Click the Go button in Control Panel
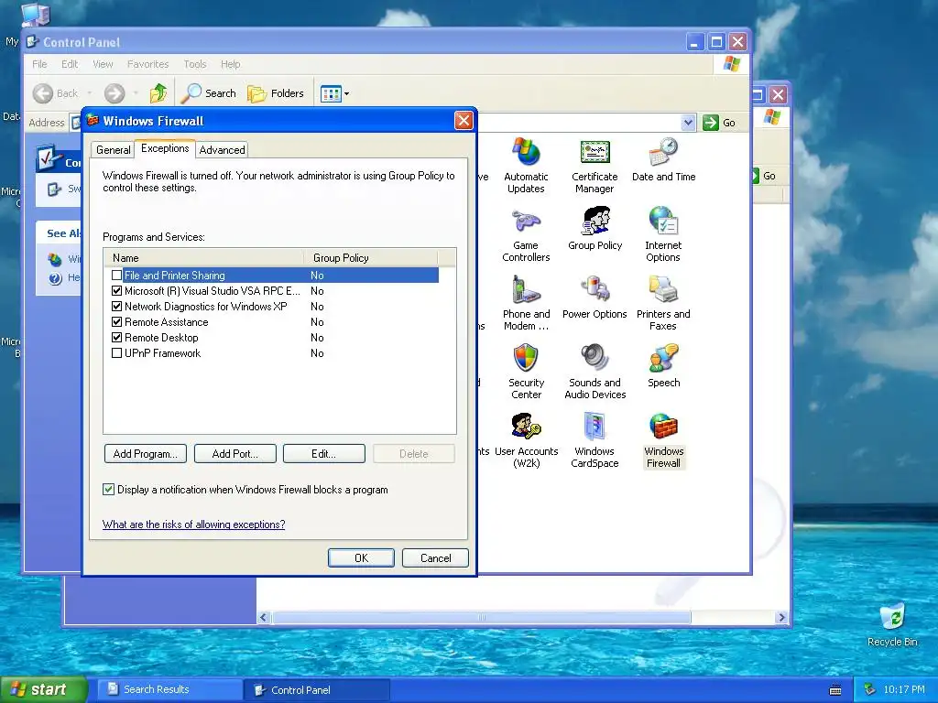This screenshot has height=703, width=938. pyautogui.click(x=720, y=123)
